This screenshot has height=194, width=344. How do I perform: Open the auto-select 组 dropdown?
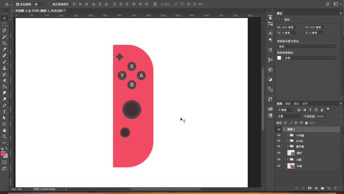40,4
